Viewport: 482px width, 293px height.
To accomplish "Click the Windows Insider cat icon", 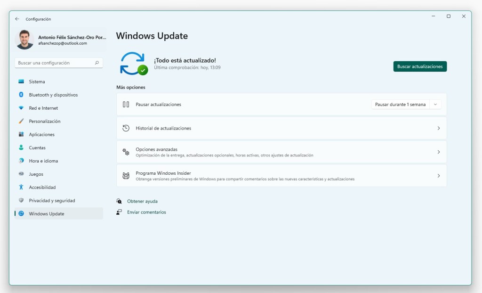I will tap(126, 176).
